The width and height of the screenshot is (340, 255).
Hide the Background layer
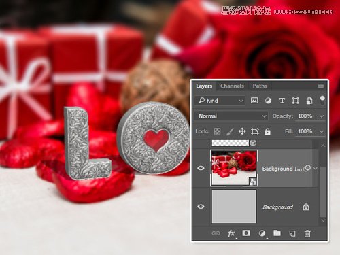tap(201, 207)
